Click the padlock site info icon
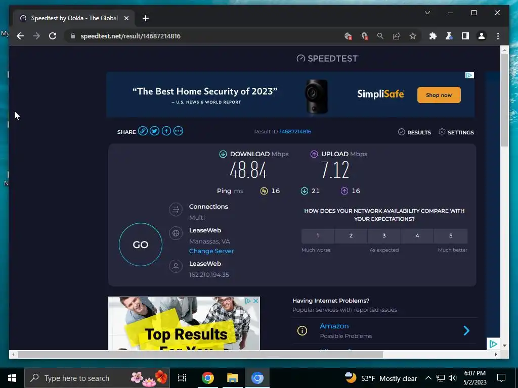518x388 pixels. (x=73, y=36)
